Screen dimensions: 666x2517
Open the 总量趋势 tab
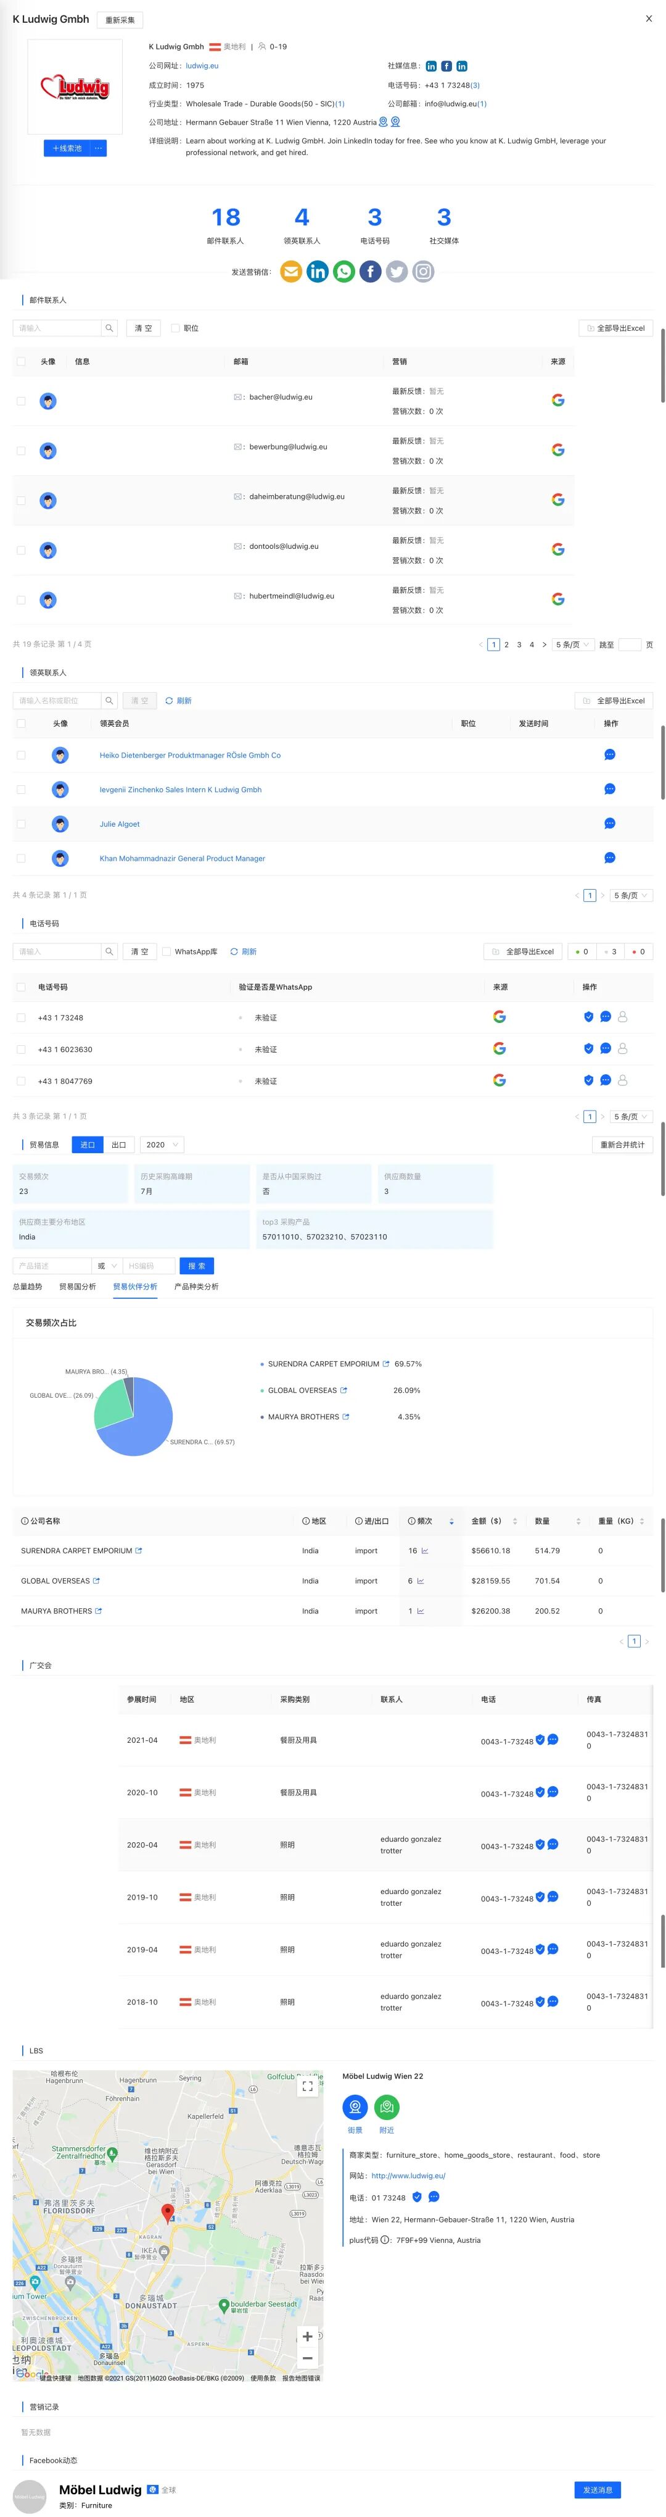[x=27, y=1286]
